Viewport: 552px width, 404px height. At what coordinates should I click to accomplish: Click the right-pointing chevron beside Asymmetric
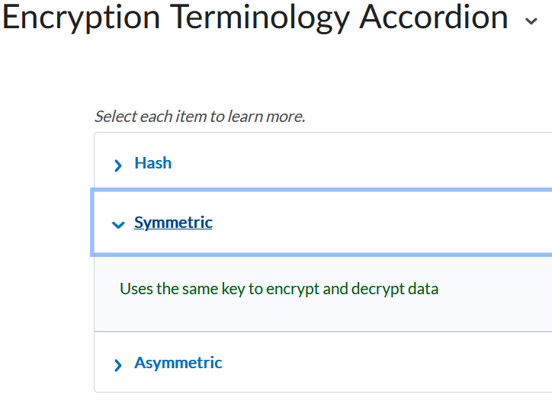[x=117, y=364]
